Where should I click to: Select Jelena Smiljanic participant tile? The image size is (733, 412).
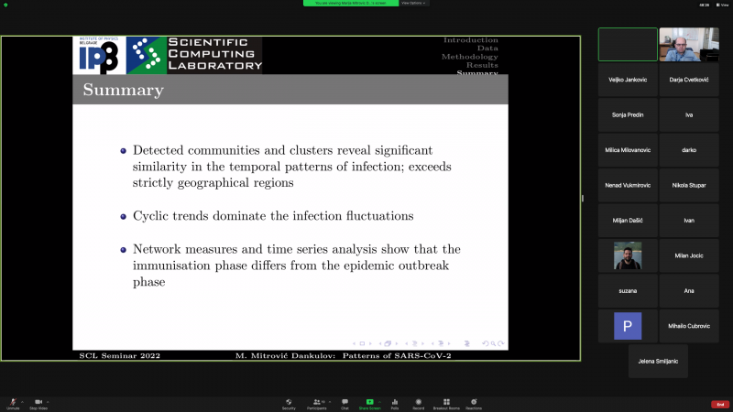click(x=658, y=361)
